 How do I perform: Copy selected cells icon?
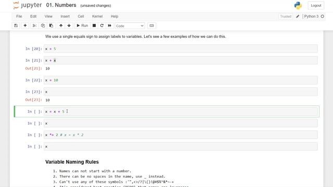pyautogui.click(x=43, y=25)
